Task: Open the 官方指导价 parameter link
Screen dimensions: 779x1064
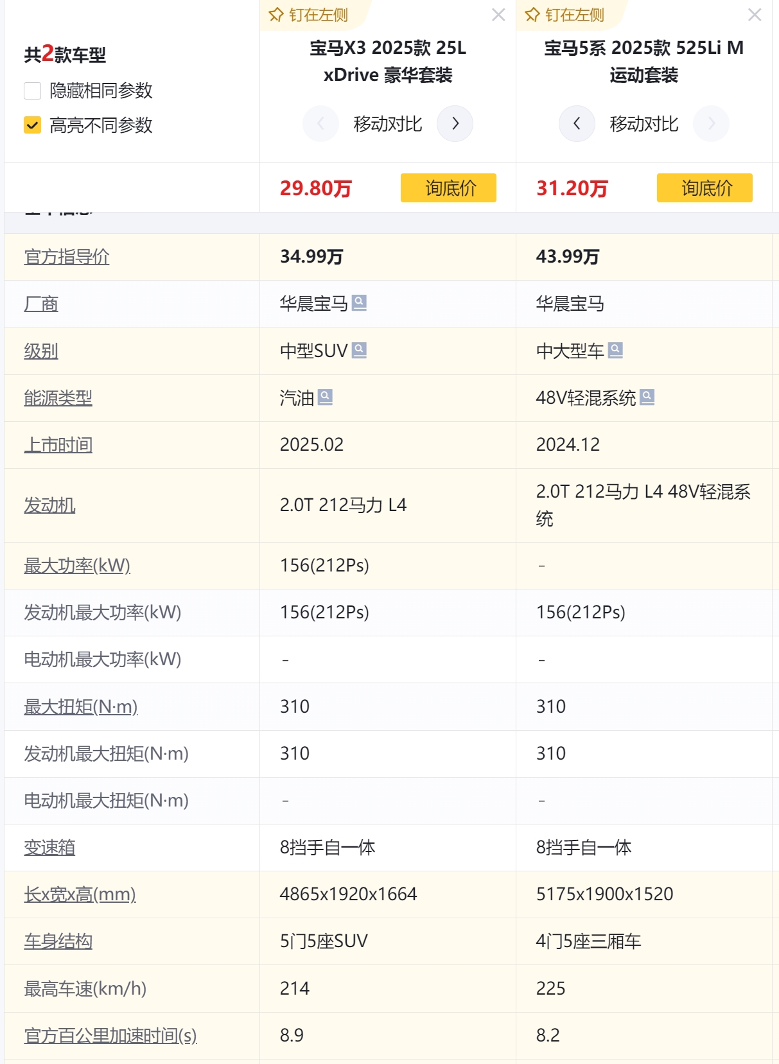Action: pos(67,257)
